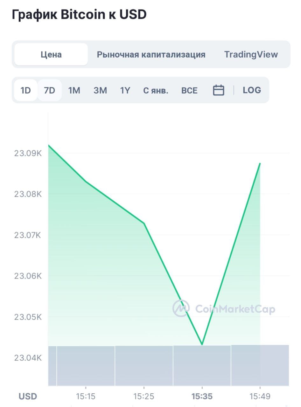The height and width of the screenshot is (407, 301).
Task: Click the 15:35 time axis label
Action: tap(202, 396)
